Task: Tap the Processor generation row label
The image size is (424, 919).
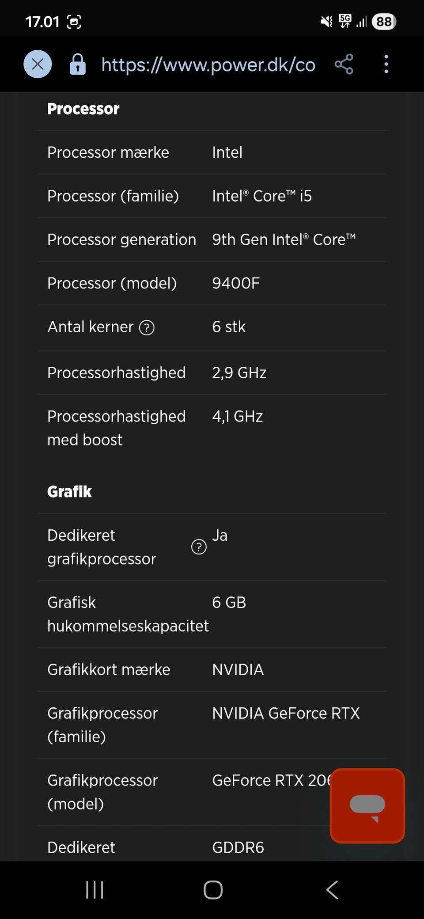Action: tap(121, 239)
